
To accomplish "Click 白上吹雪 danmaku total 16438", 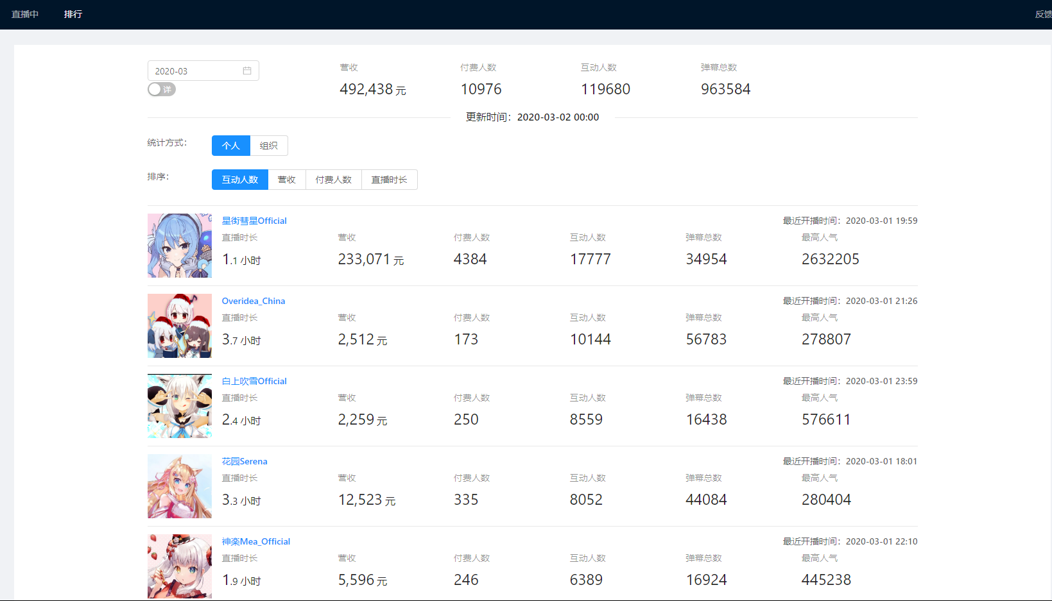I will coord(707,419).
